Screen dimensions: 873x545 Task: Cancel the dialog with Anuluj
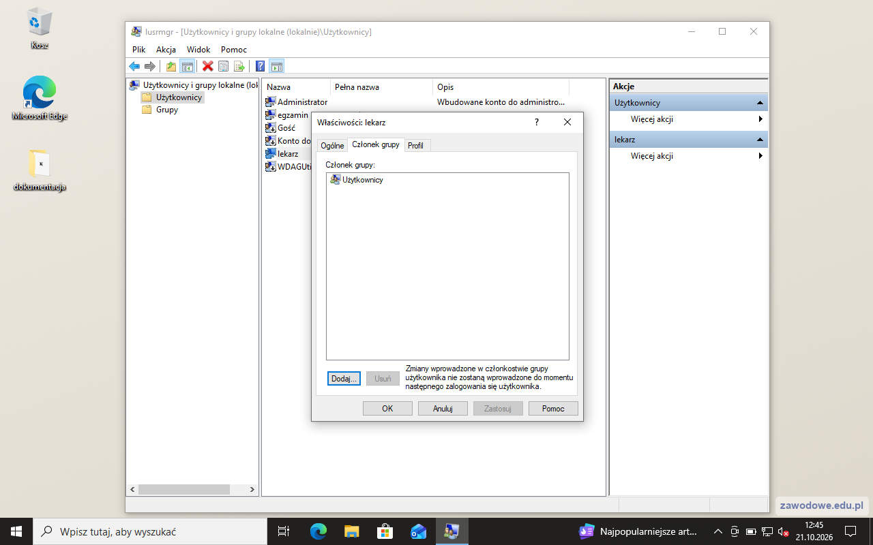443,409
